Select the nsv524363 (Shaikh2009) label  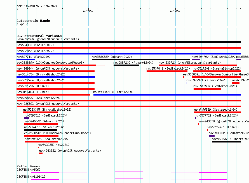[x=35, y=45]
